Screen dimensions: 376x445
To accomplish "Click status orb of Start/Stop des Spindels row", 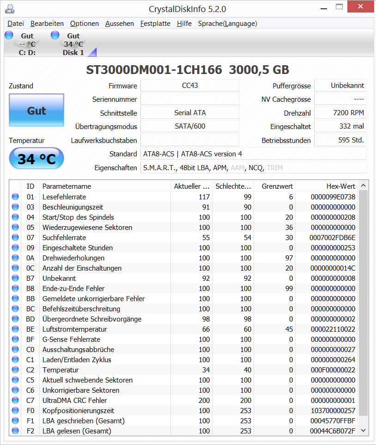I will pos(15,217).
